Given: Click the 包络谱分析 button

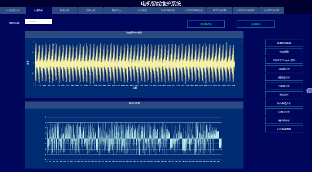Looking at the screenshot, I should pyautogui.click(x=284, y=86).
